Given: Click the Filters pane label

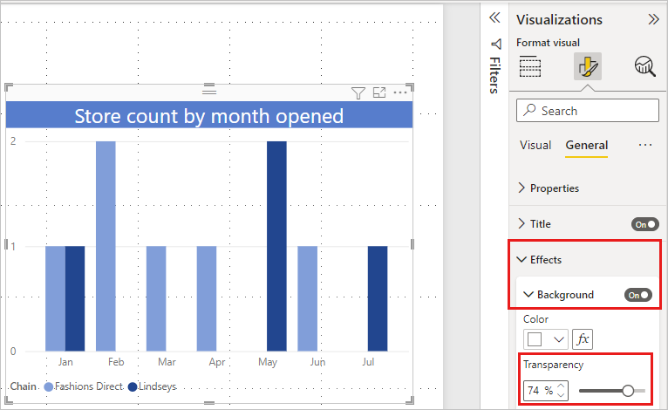Looking at the screenshot, I should 494,75.
